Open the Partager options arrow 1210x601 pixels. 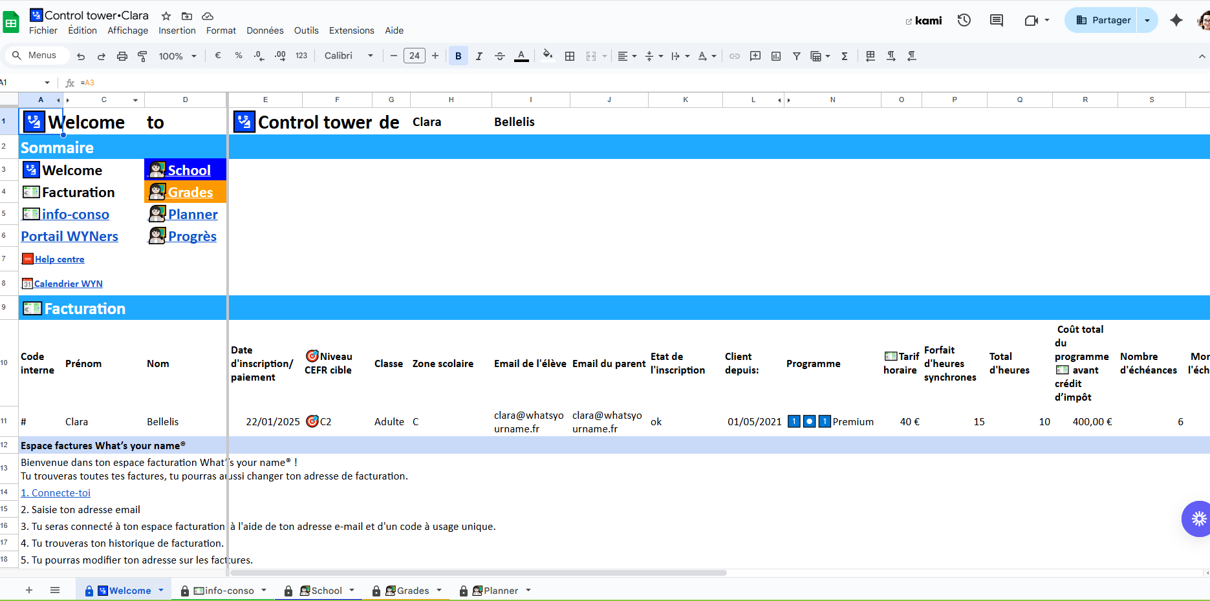point(1147,20)
